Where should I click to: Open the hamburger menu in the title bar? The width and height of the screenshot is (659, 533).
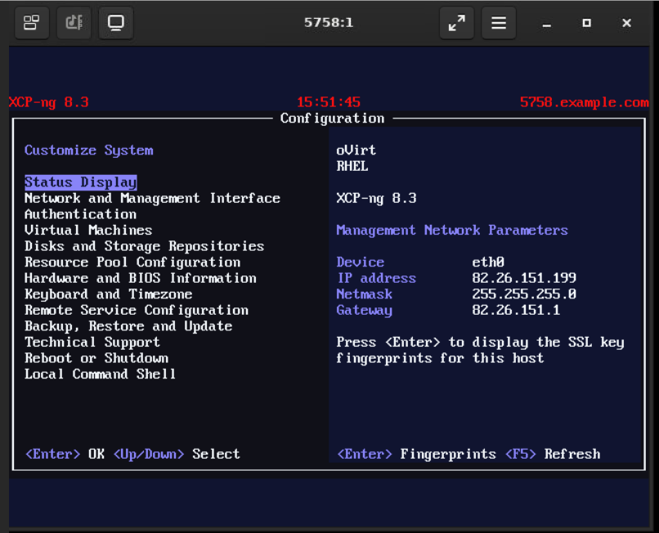tap(498, 23)
